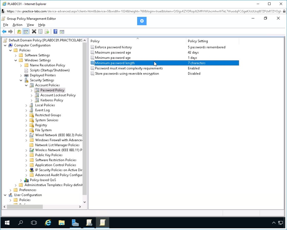Select the Kerberos Policy tree item
Image resolution: width=287 pixels, height=230 pixels.
(x=52, y=100)
